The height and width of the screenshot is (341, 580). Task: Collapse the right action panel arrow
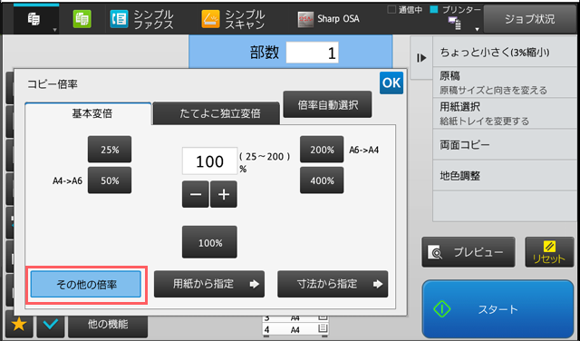(421, 58)
